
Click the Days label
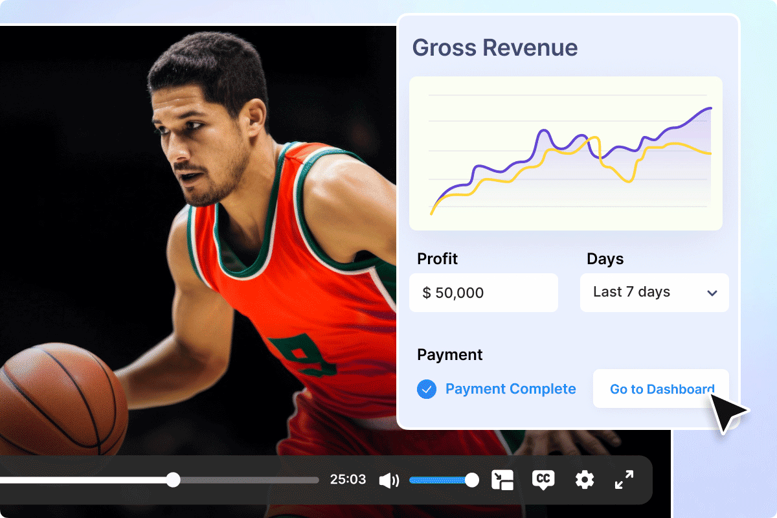click(x=605, y=259)
